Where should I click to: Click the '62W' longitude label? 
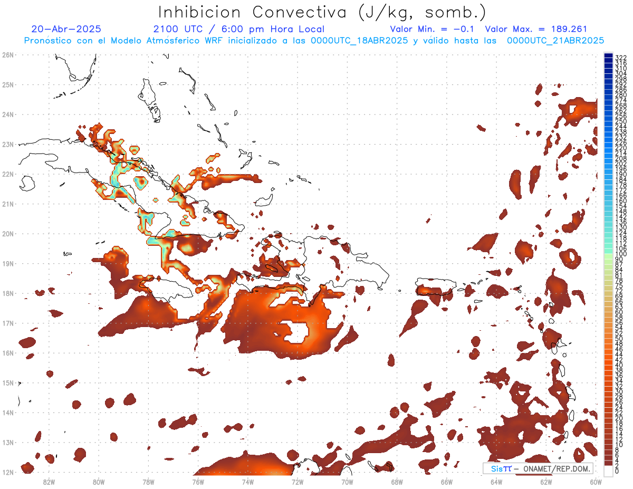[x=546, y=482]
